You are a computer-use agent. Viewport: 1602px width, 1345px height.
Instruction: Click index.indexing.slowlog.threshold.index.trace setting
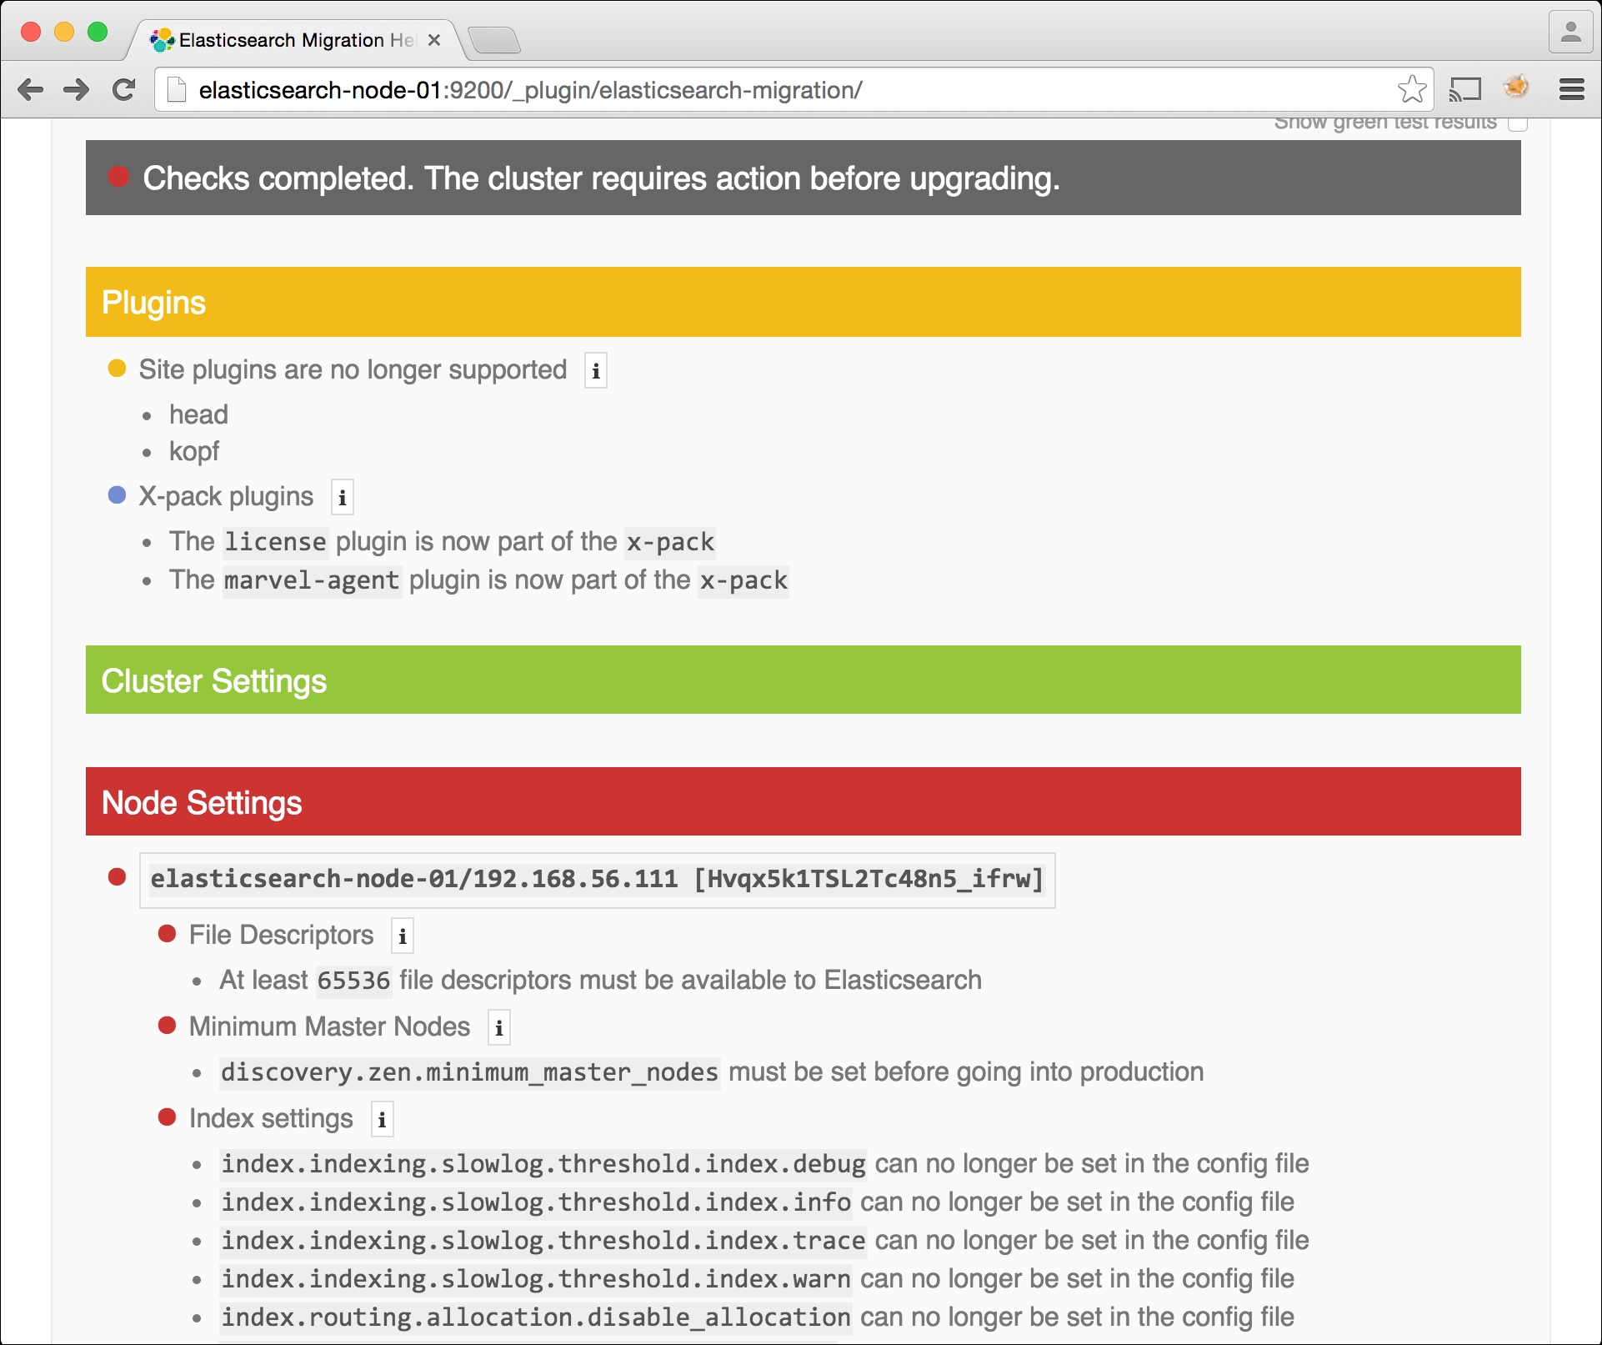[x=543, y=1241]
